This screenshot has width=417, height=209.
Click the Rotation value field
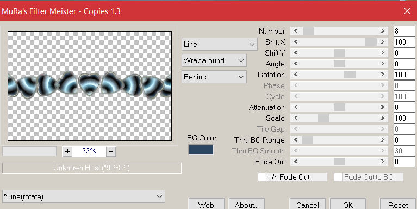(404, 75)
